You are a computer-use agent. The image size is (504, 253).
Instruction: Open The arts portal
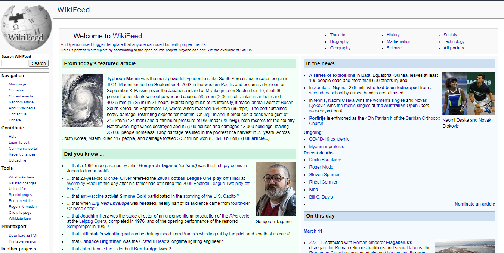[337, 35]
